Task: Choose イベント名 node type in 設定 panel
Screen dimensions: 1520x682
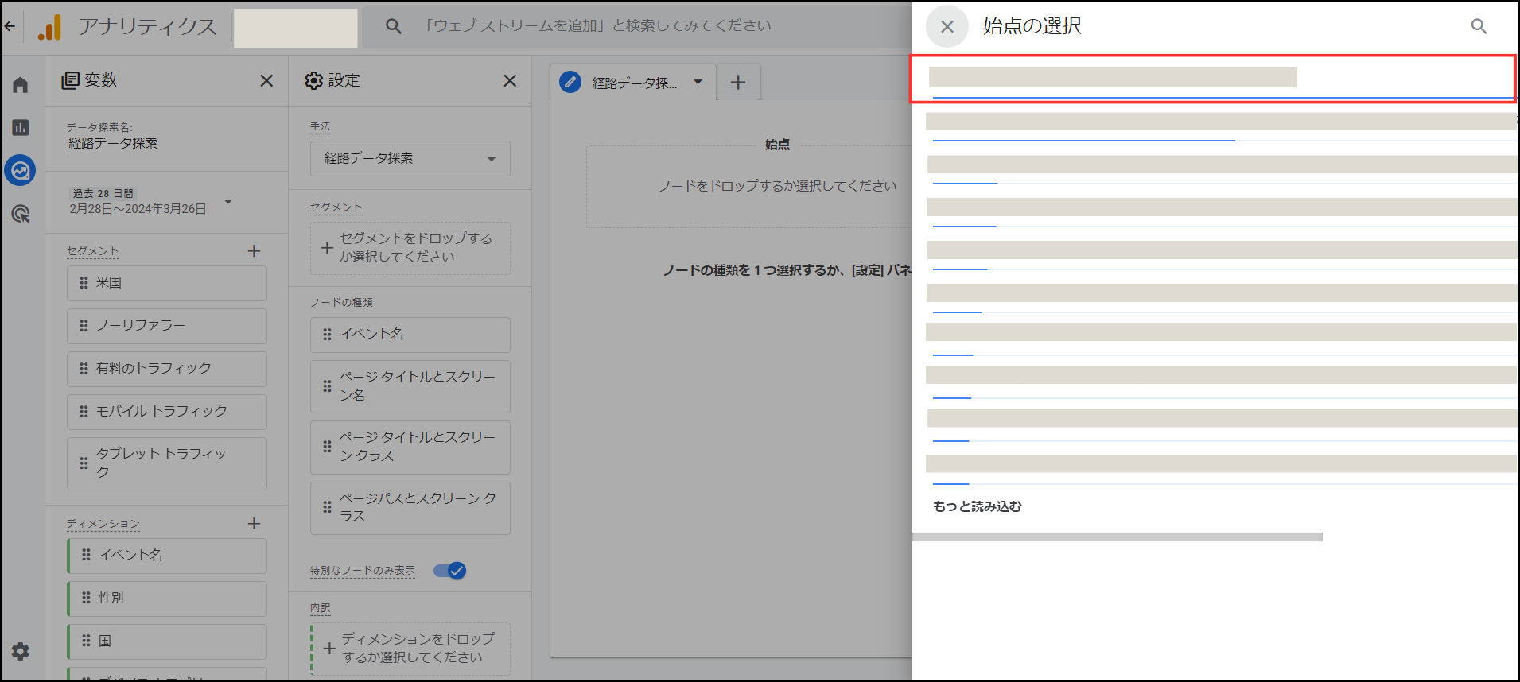Action: 410,335
